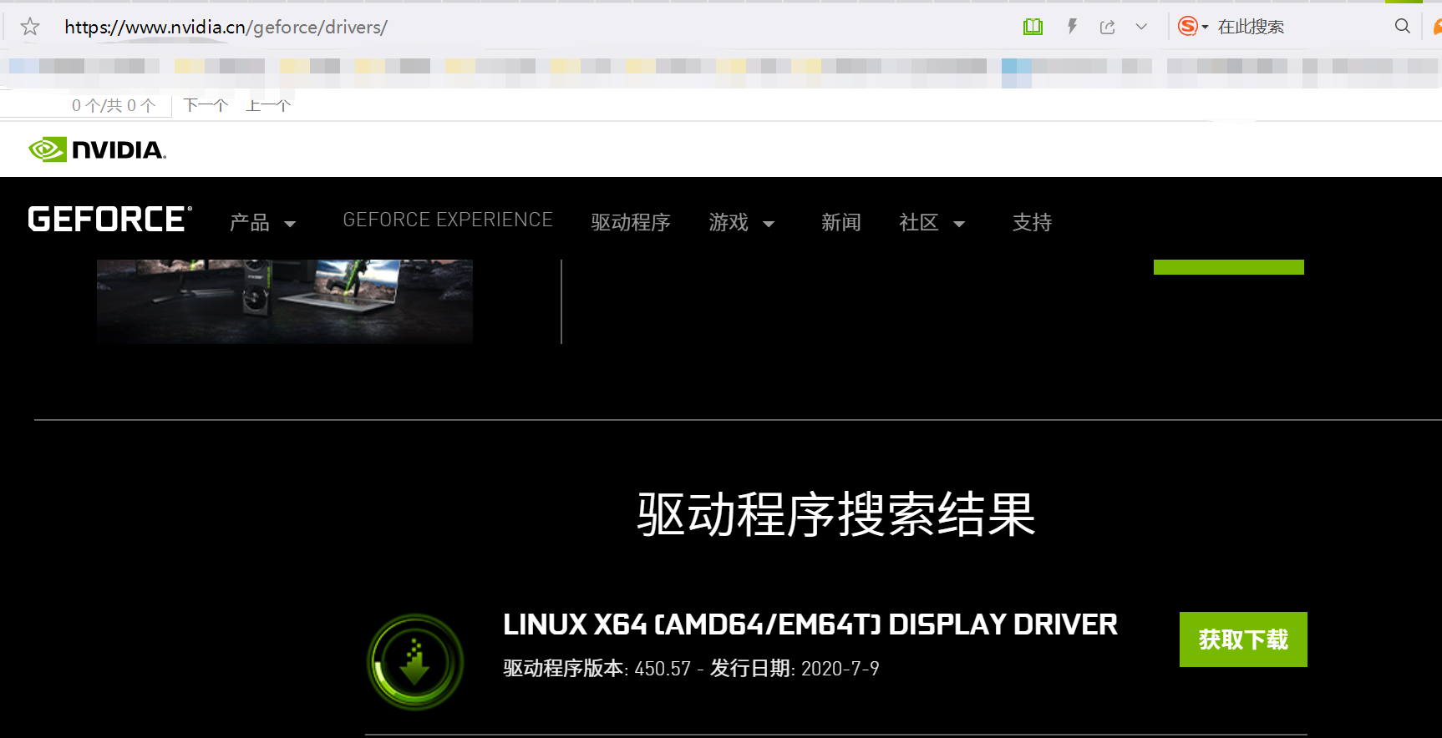Click 下一个 in find bar
The height and width of the screenshot is (738, 1442).
pyautogui.click(x=206, y=105)
